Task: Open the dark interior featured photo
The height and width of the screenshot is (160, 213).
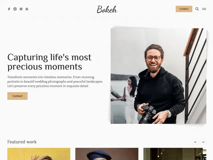Action: click(175, 154)
